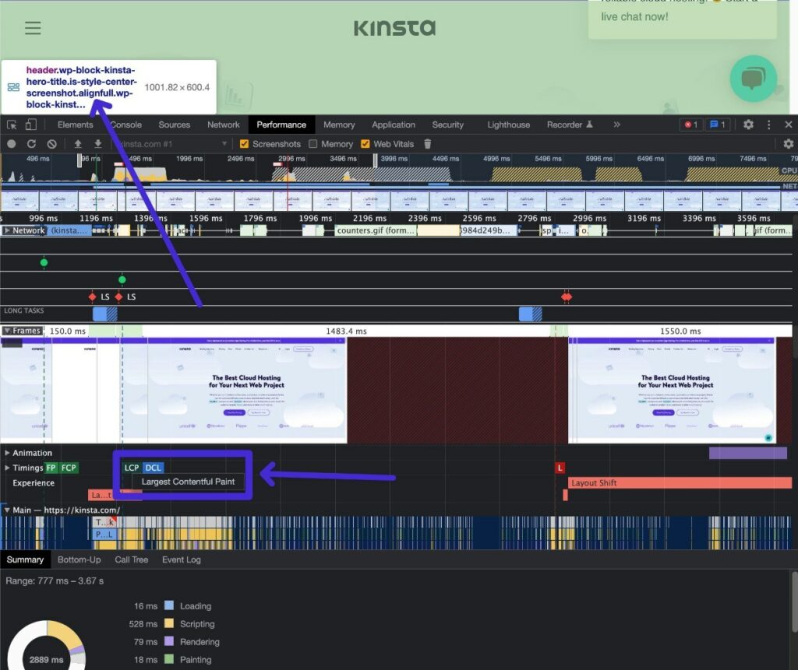Click the LCP marker in the Timings track

pyautogui.click(x=131, y=468)
